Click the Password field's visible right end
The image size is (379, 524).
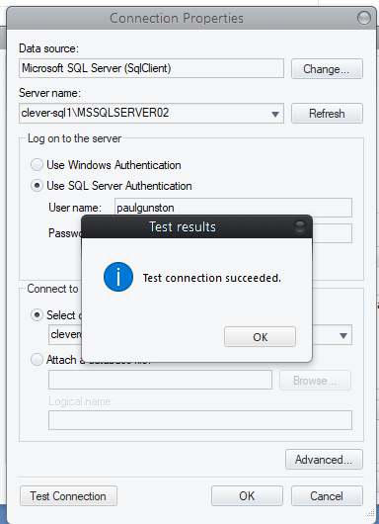pyautogui.click(x=333, y=233)
